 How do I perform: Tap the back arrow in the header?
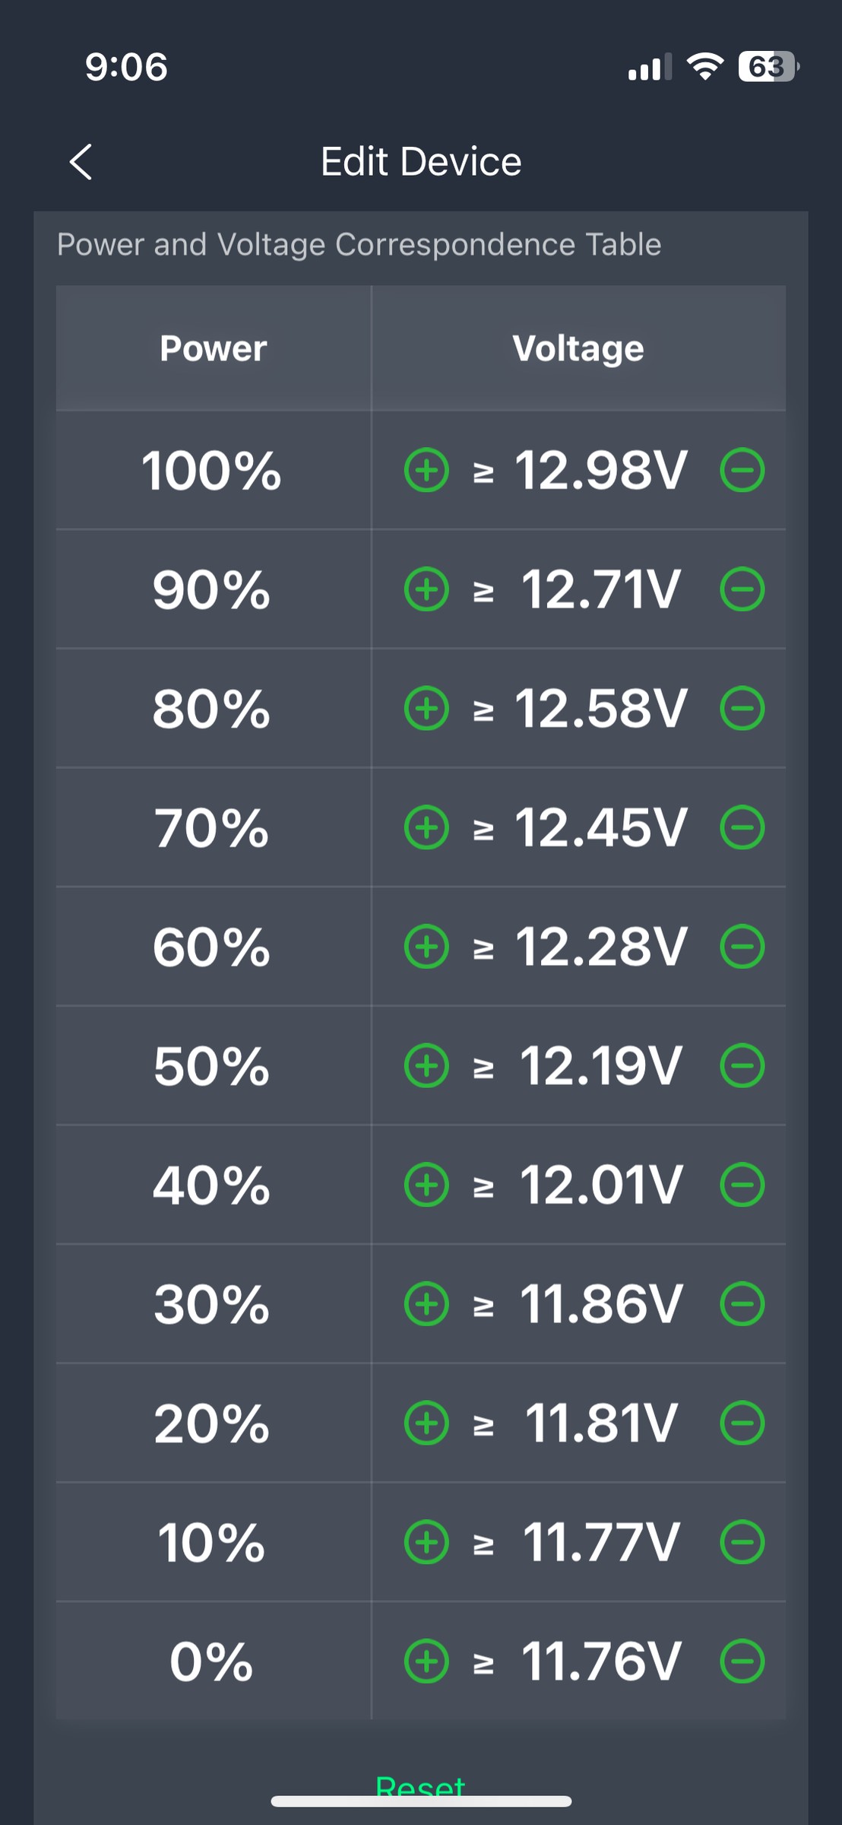pos(81,162)
